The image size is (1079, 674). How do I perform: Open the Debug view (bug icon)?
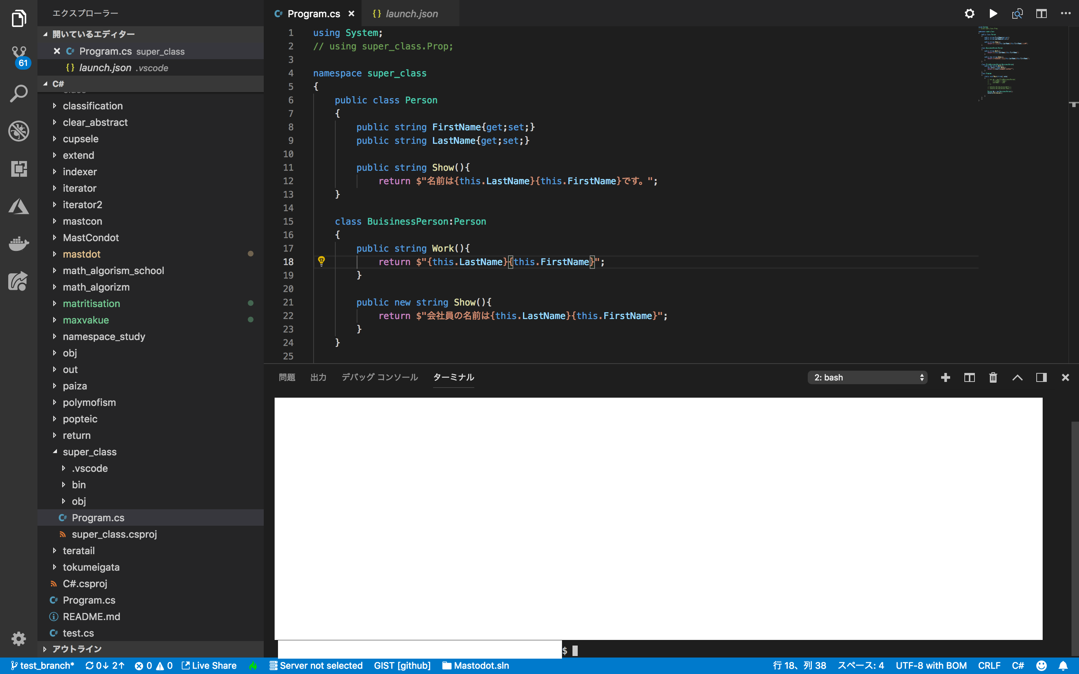pyautogui.click(x=19, y=131)
